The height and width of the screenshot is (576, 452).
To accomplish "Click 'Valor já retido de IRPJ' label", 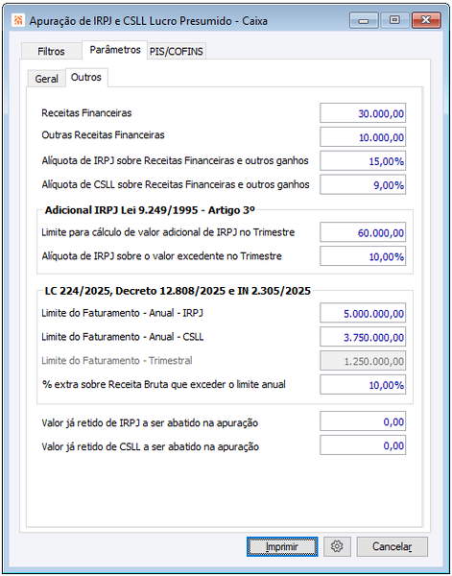I will click(x=150, y=423).
